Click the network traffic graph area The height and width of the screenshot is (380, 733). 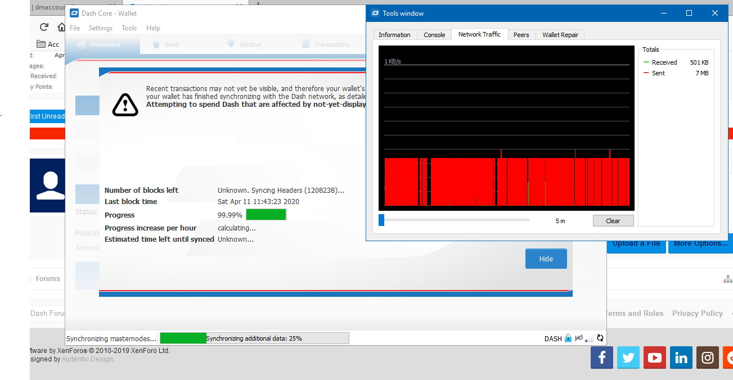507,128
